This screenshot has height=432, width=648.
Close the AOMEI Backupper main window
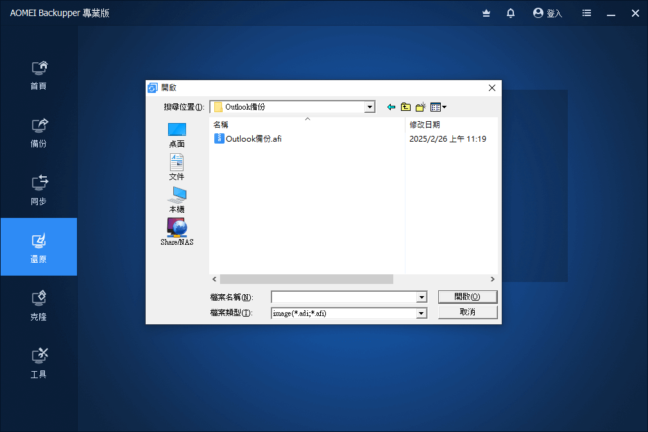tap(636, 13)
